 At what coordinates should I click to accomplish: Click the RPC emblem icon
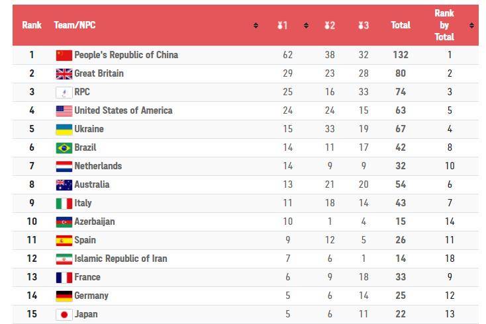pyautogui.click(x=64, y=93)
